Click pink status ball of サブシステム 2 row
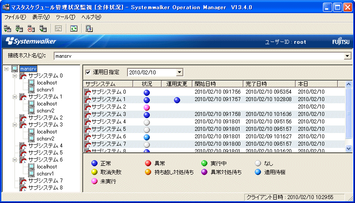The width and height of the screenshot is (355, 203). (147, 107)
